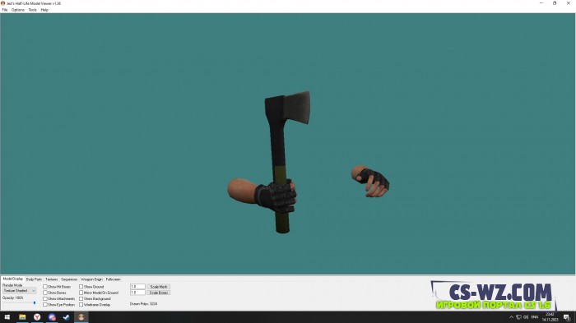
Task: Open the notification center icon
Action: point(567,317)
